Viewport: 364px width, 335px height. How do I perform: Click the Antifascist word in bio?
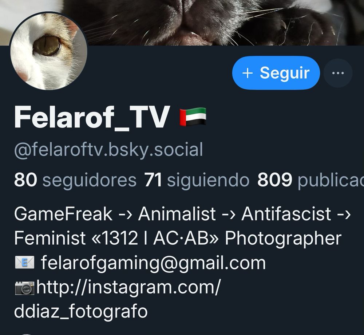pyautogui.click(x=286, y=214)
